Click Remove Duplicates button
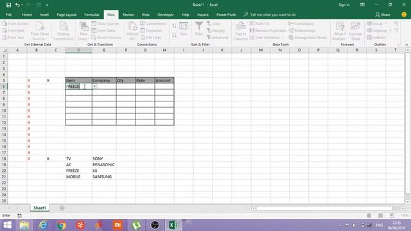Viewport: 411px width, 231px height. (x=268, y=31)
